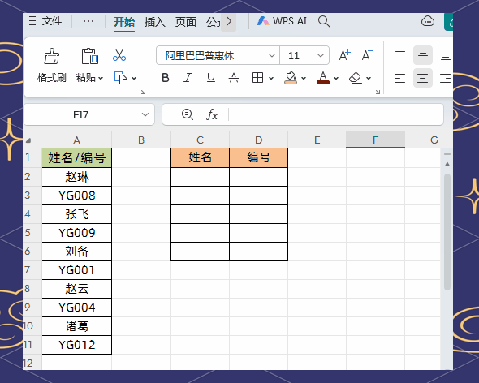Select cell containing YG008
This screenshot has height=383, width=479.
[x=76, y=196]
